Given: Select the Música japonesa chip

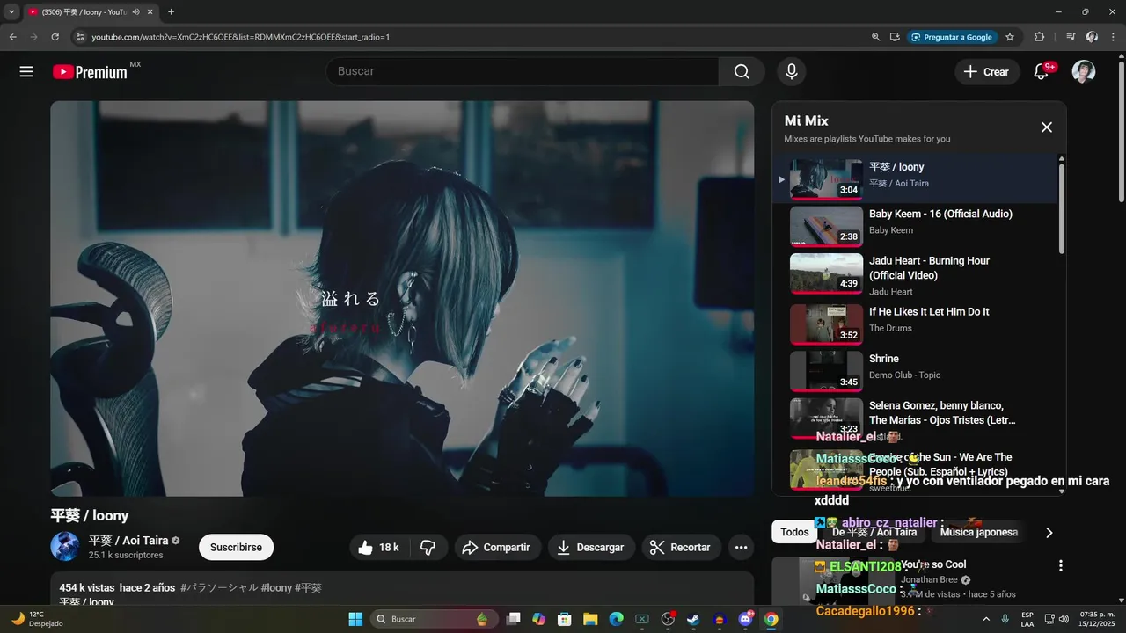Looking at the screenshot, I should tap(978, 532).
